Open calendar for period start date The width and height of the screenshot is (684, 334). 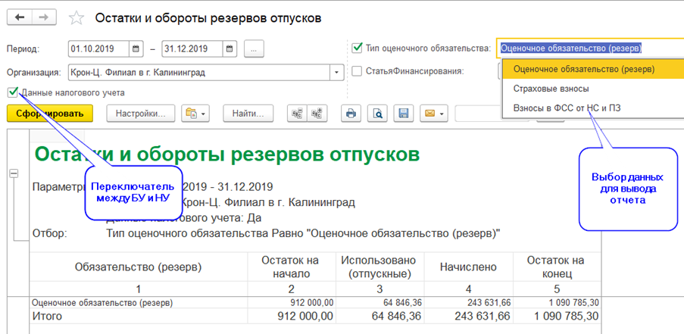(x=136, y=48)
